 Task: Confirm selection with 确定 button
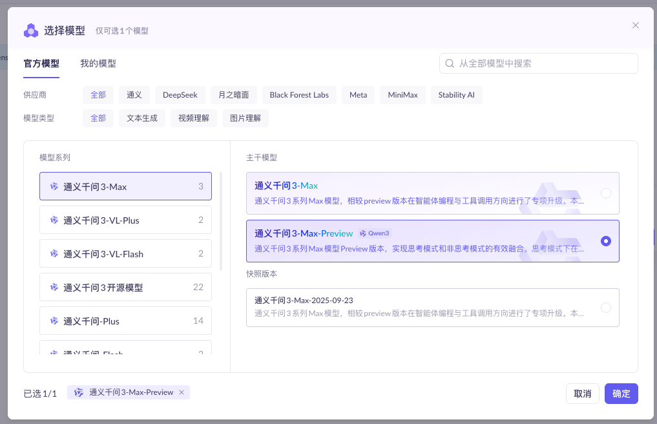621,394
